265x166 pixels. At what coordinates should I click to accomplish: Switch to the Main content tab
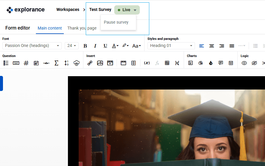(50, 28)
